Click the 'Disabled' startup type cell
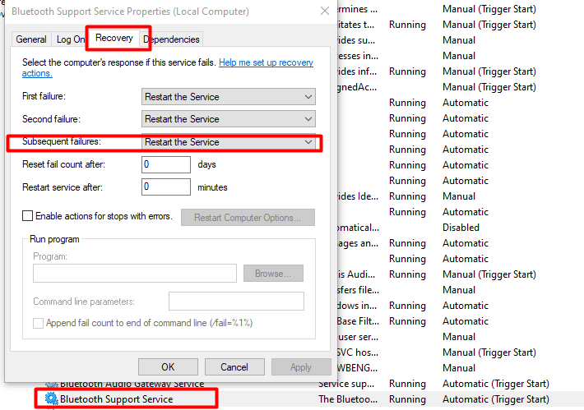 click(x=461, y=228)
